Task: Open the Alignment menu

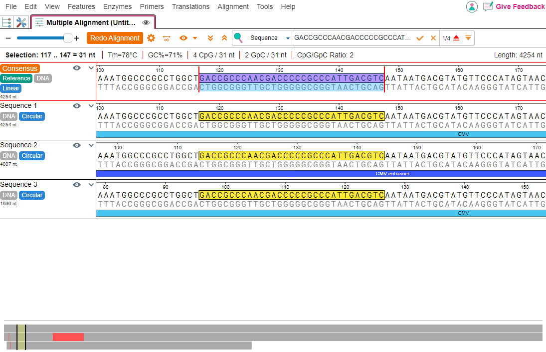Action: pos(233,6)
